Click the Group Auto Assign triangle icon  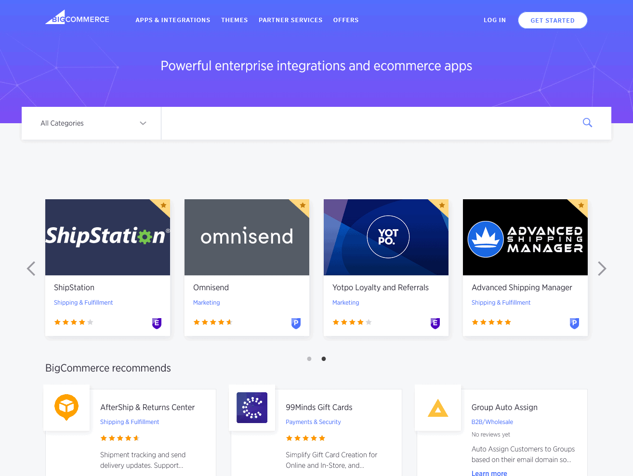click(438, 408)
